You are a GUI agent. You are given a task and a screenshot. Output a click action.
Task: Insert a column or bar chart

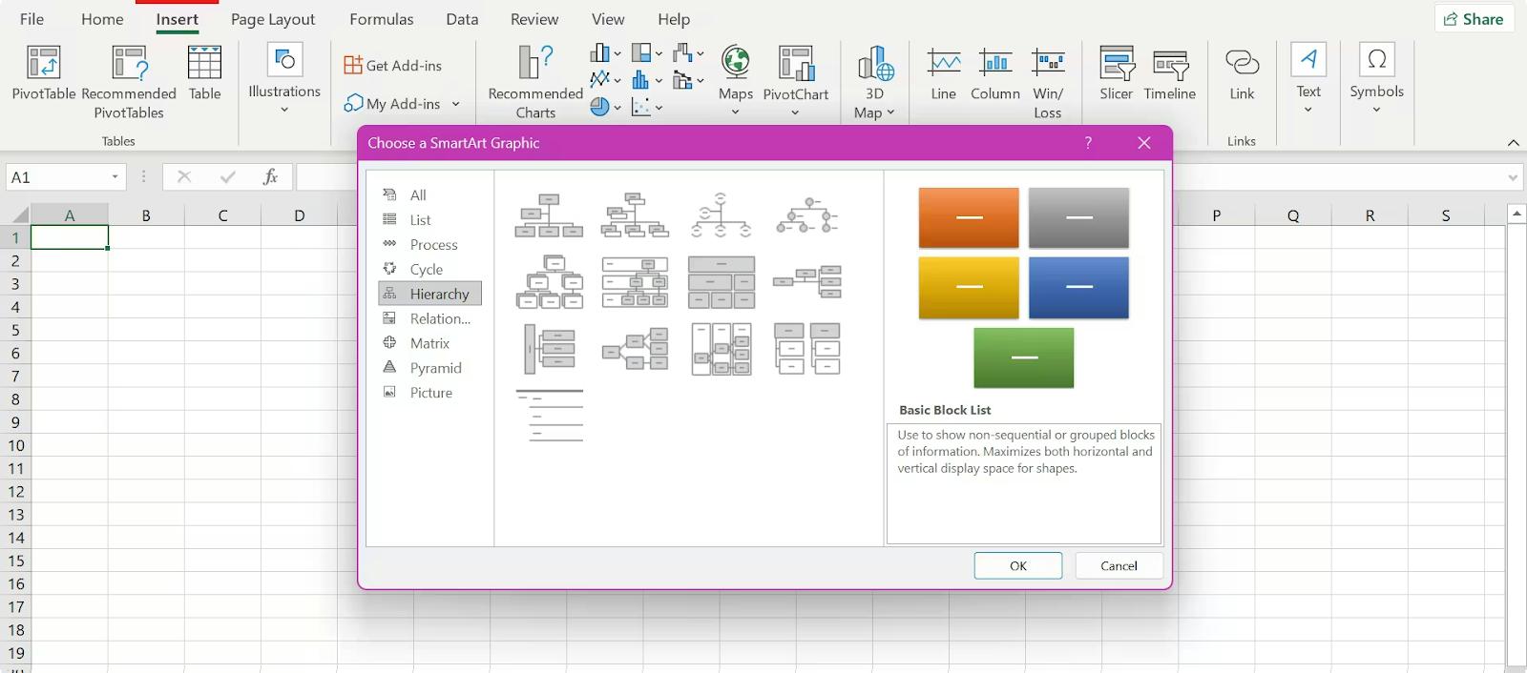[605, 53]
